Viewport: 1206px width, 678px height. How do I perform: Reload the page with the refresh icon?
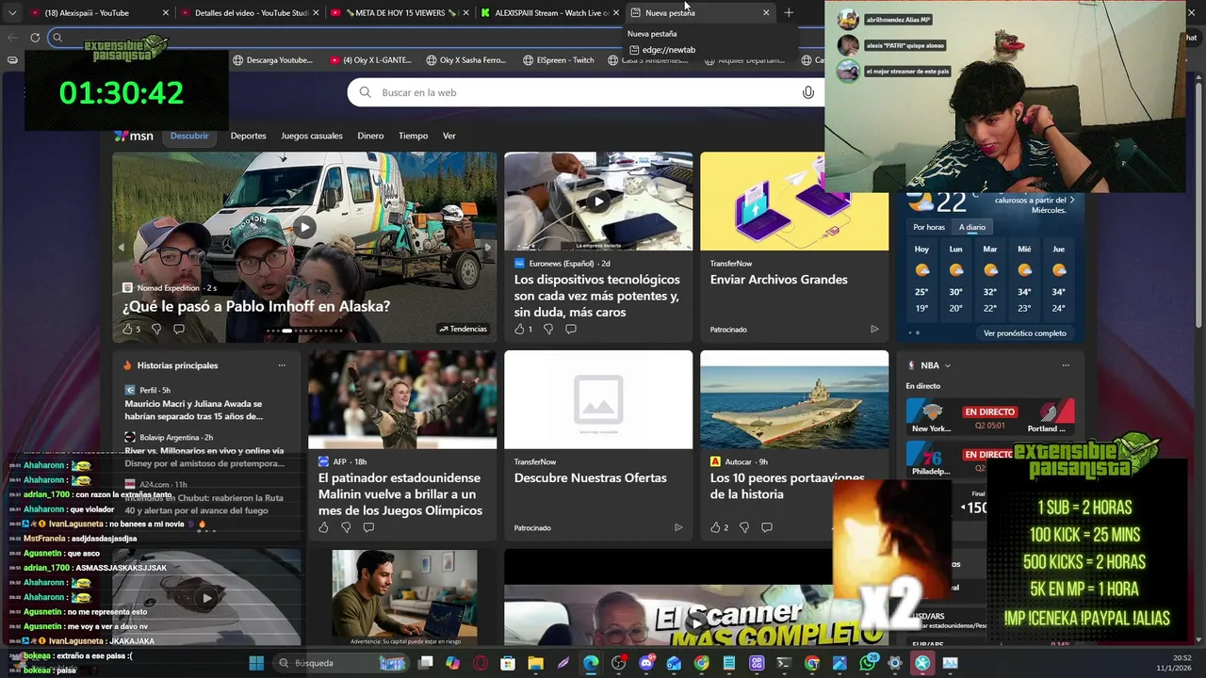point(35,38)
